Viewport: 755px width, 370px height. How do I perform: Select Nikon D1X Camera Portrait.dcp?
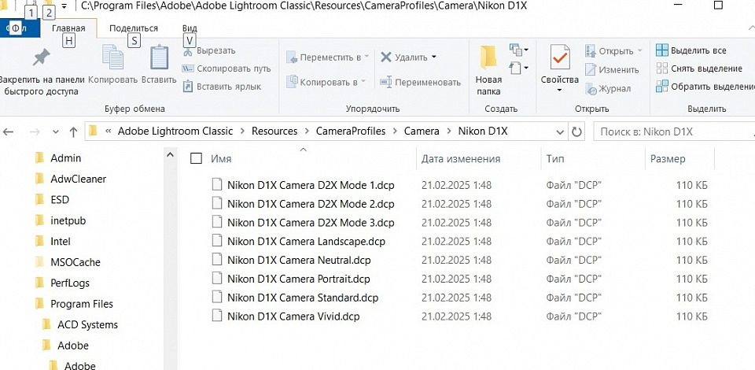(x=299, y=279)
